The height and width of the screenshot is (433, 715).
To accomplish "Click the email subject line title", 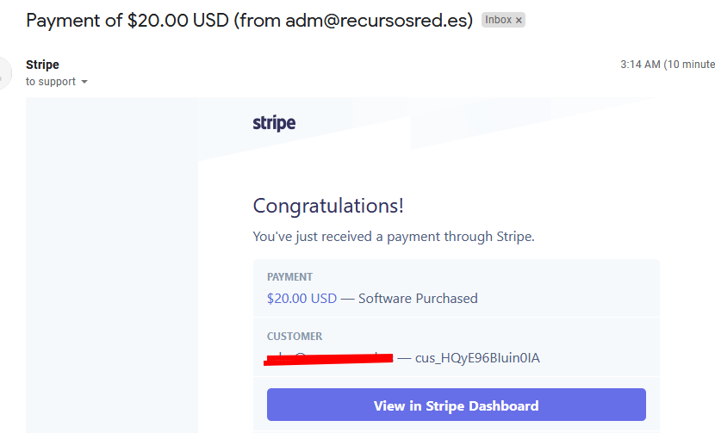I will pos(250,21).
